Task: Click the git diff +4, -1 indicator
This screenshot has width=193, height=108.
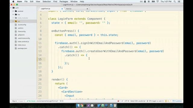Action: [168, 101]
